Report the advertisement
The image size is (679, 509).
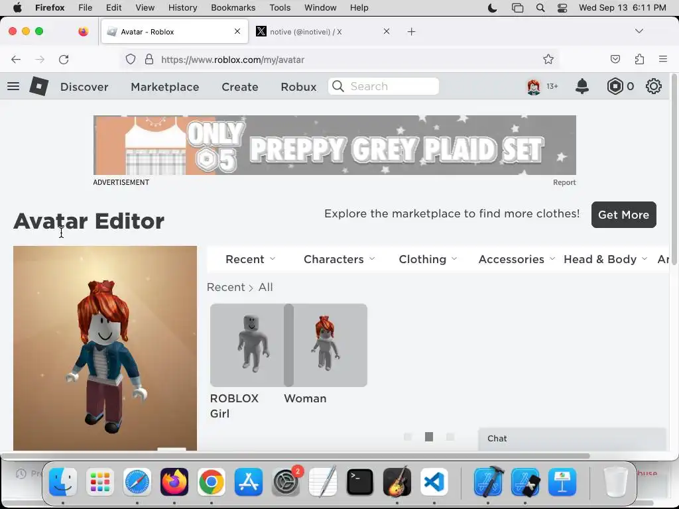point(564,182)
